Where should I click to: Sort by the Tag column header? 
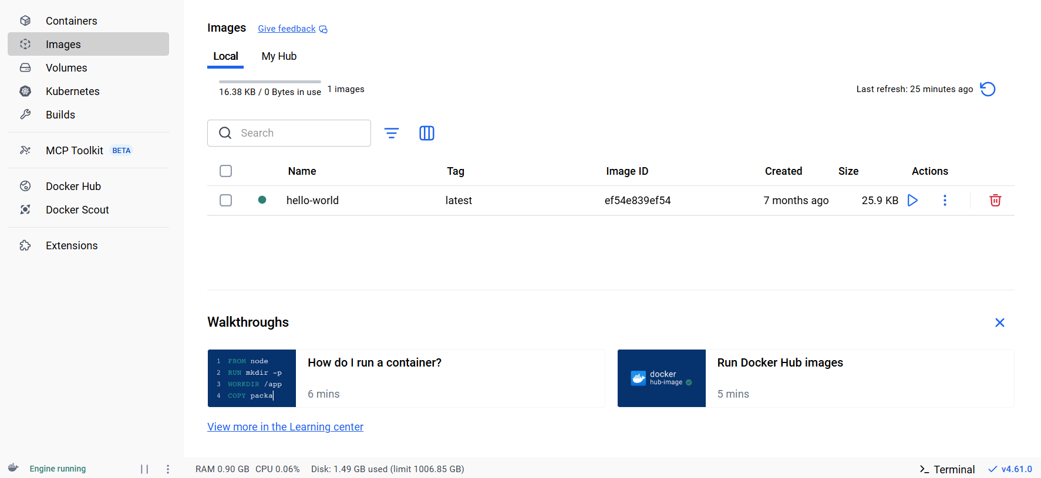tap(456, 171)
